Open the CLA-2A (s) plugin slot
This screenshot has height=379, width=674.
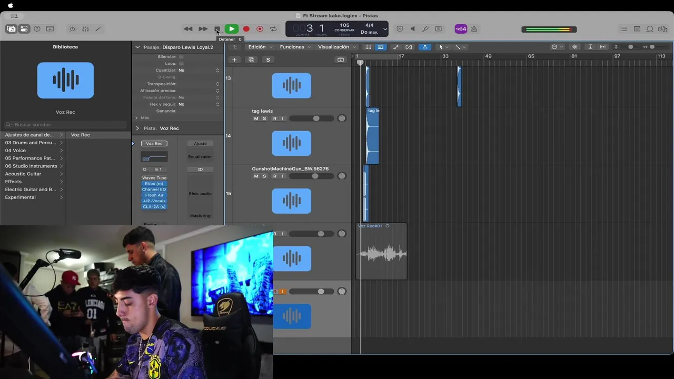coord(154,207)
